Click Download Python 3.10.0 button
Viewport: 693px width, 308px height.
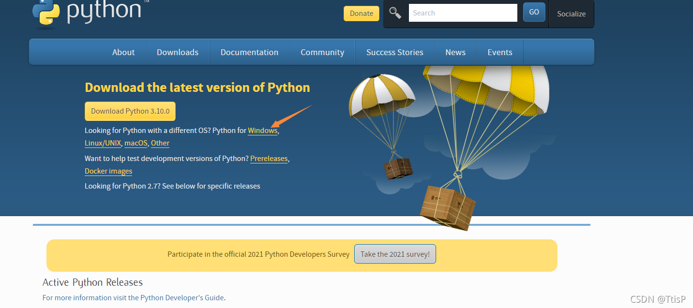pyautogui.click(x=130, y=111)
